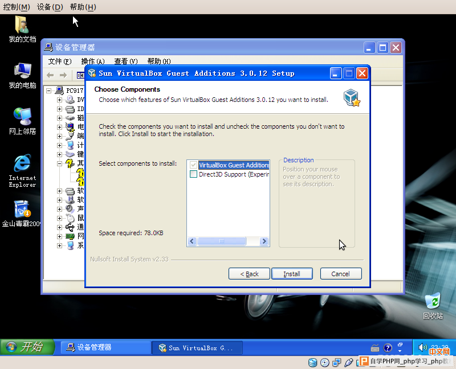Select the sound device speaker icon in tree
456x369 pixels.
(70, 209)
